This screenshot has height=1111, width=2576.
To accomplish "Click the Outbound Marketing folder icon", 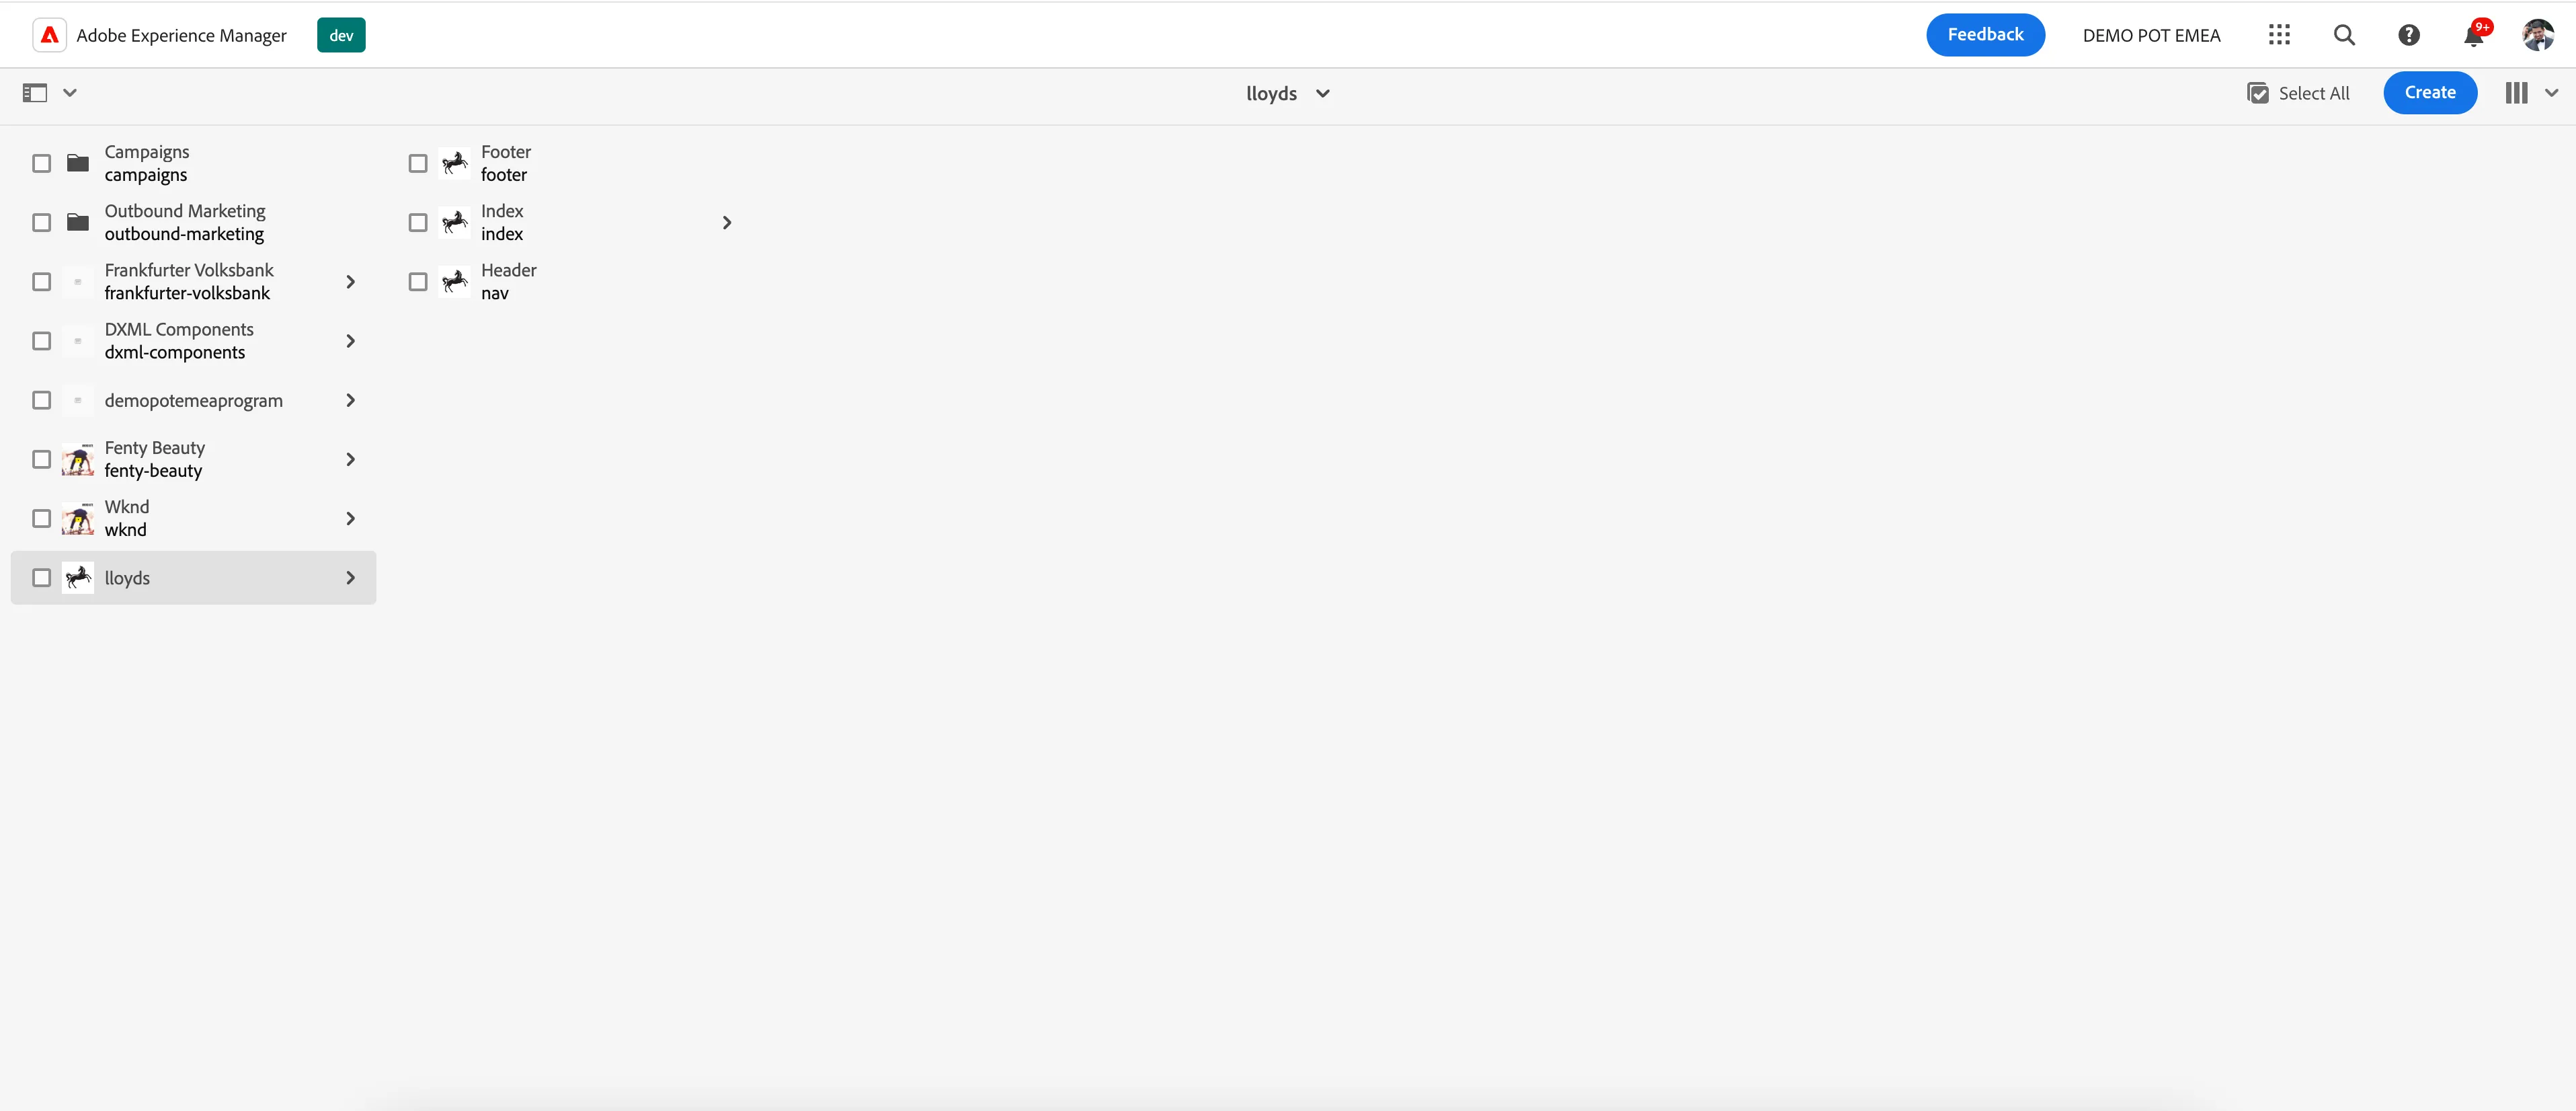I will 78,222.
